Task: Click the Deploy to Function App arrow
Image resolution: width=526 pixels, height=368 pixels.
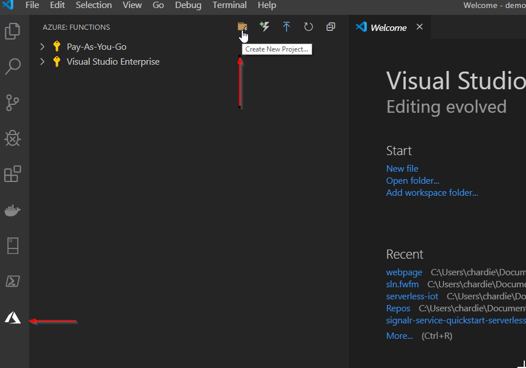Action: [x=286, y=27]
